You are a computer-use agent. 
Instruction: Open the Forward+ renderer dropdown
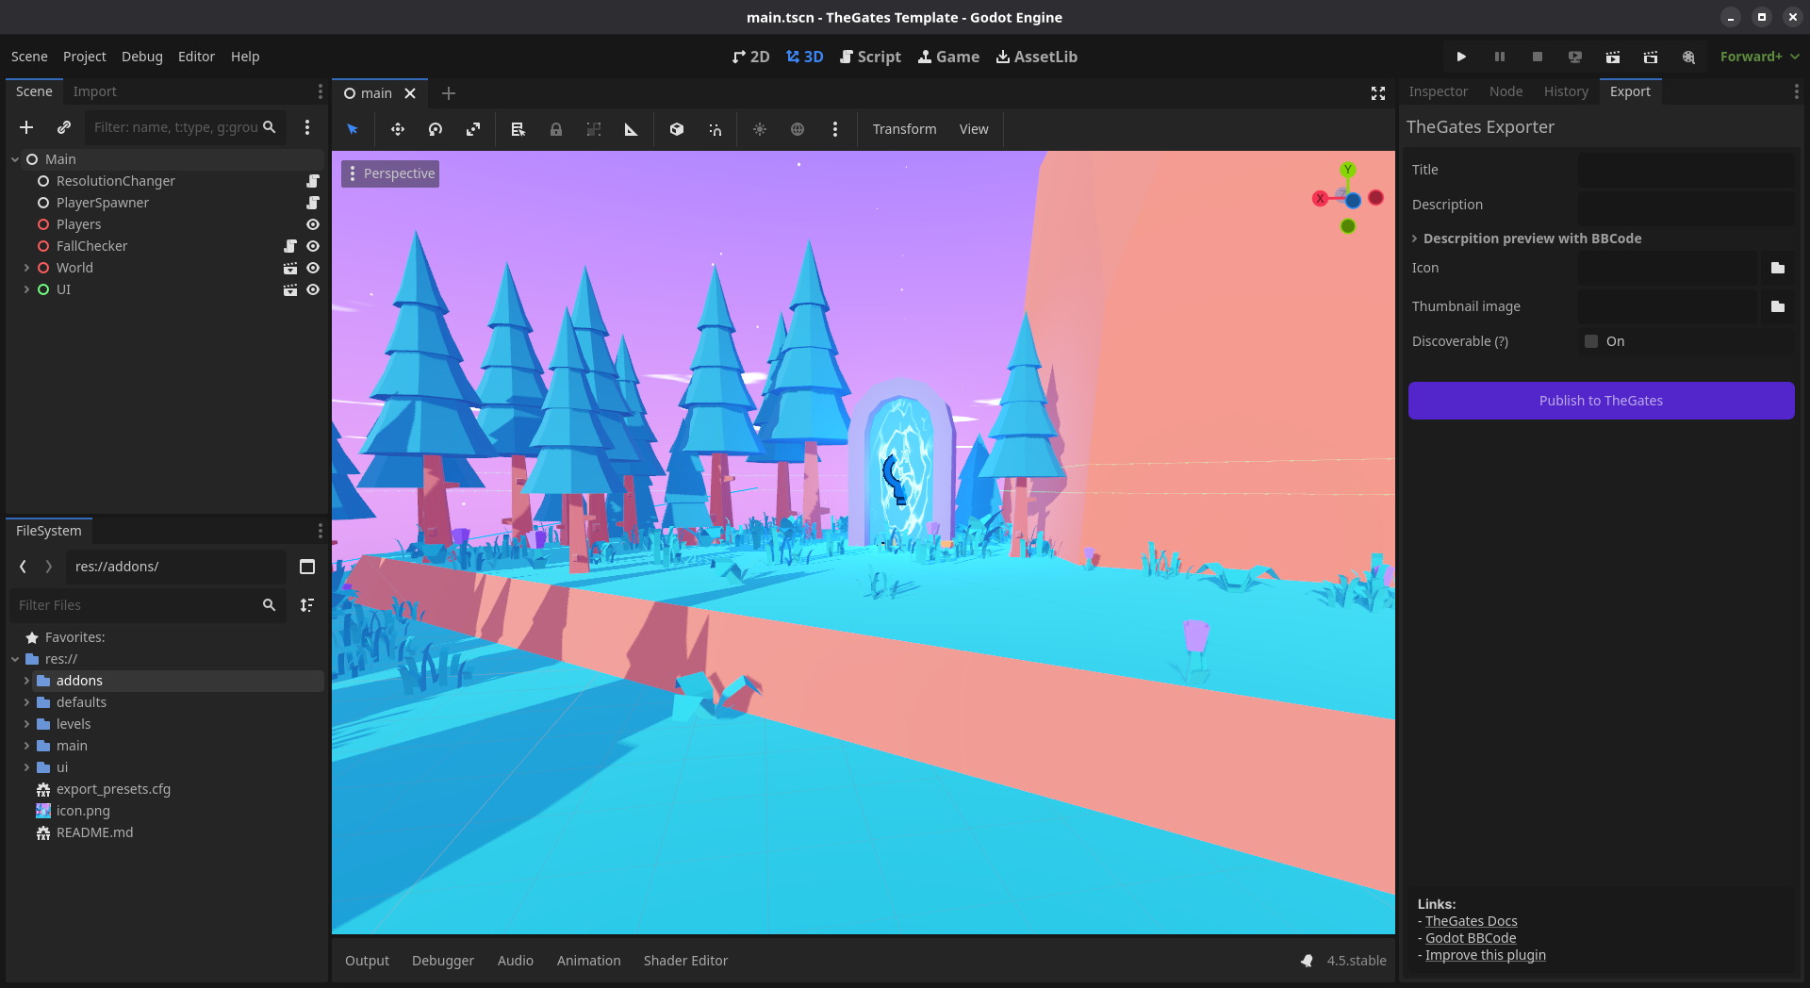(1759, 57)
